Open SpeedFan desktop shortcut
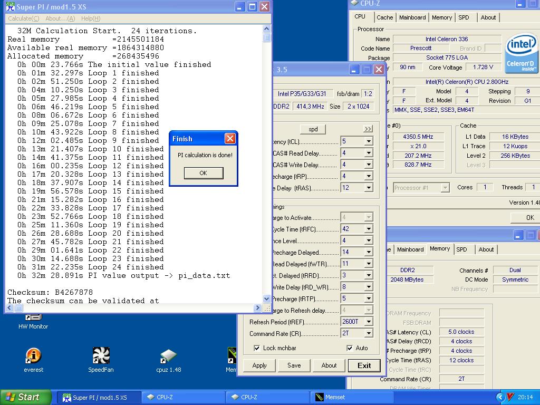Viewport: 540px width, 405px height. click(101, 360)
